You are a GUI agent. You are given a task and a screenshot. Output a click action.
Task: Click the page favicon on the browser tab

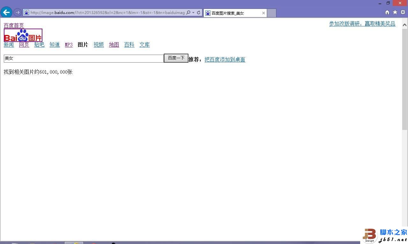pyautogui.click(x=208, y=13)
